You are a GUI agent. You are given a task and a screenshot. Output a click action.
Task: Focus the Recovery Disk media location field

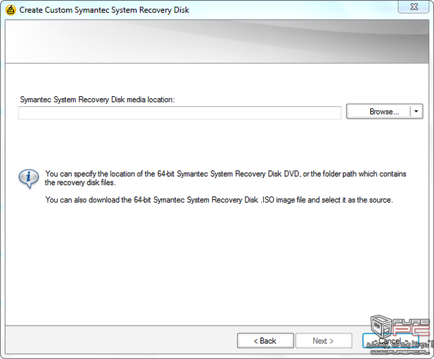click(x=180, y=113)
